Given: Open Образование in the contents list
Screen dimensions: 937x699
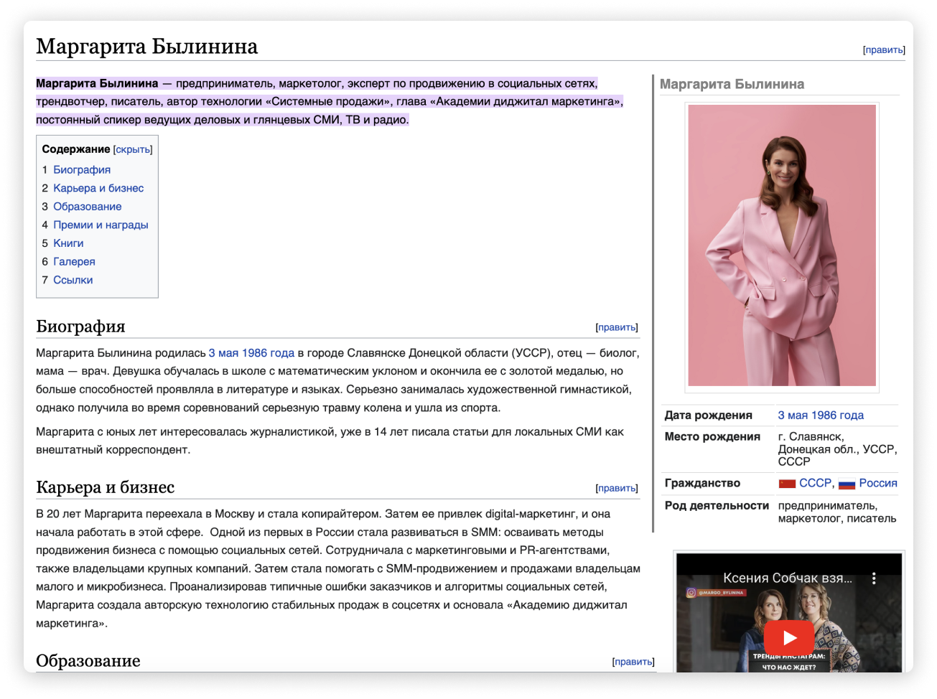Looking at the screenshot, I should [88, 207].
